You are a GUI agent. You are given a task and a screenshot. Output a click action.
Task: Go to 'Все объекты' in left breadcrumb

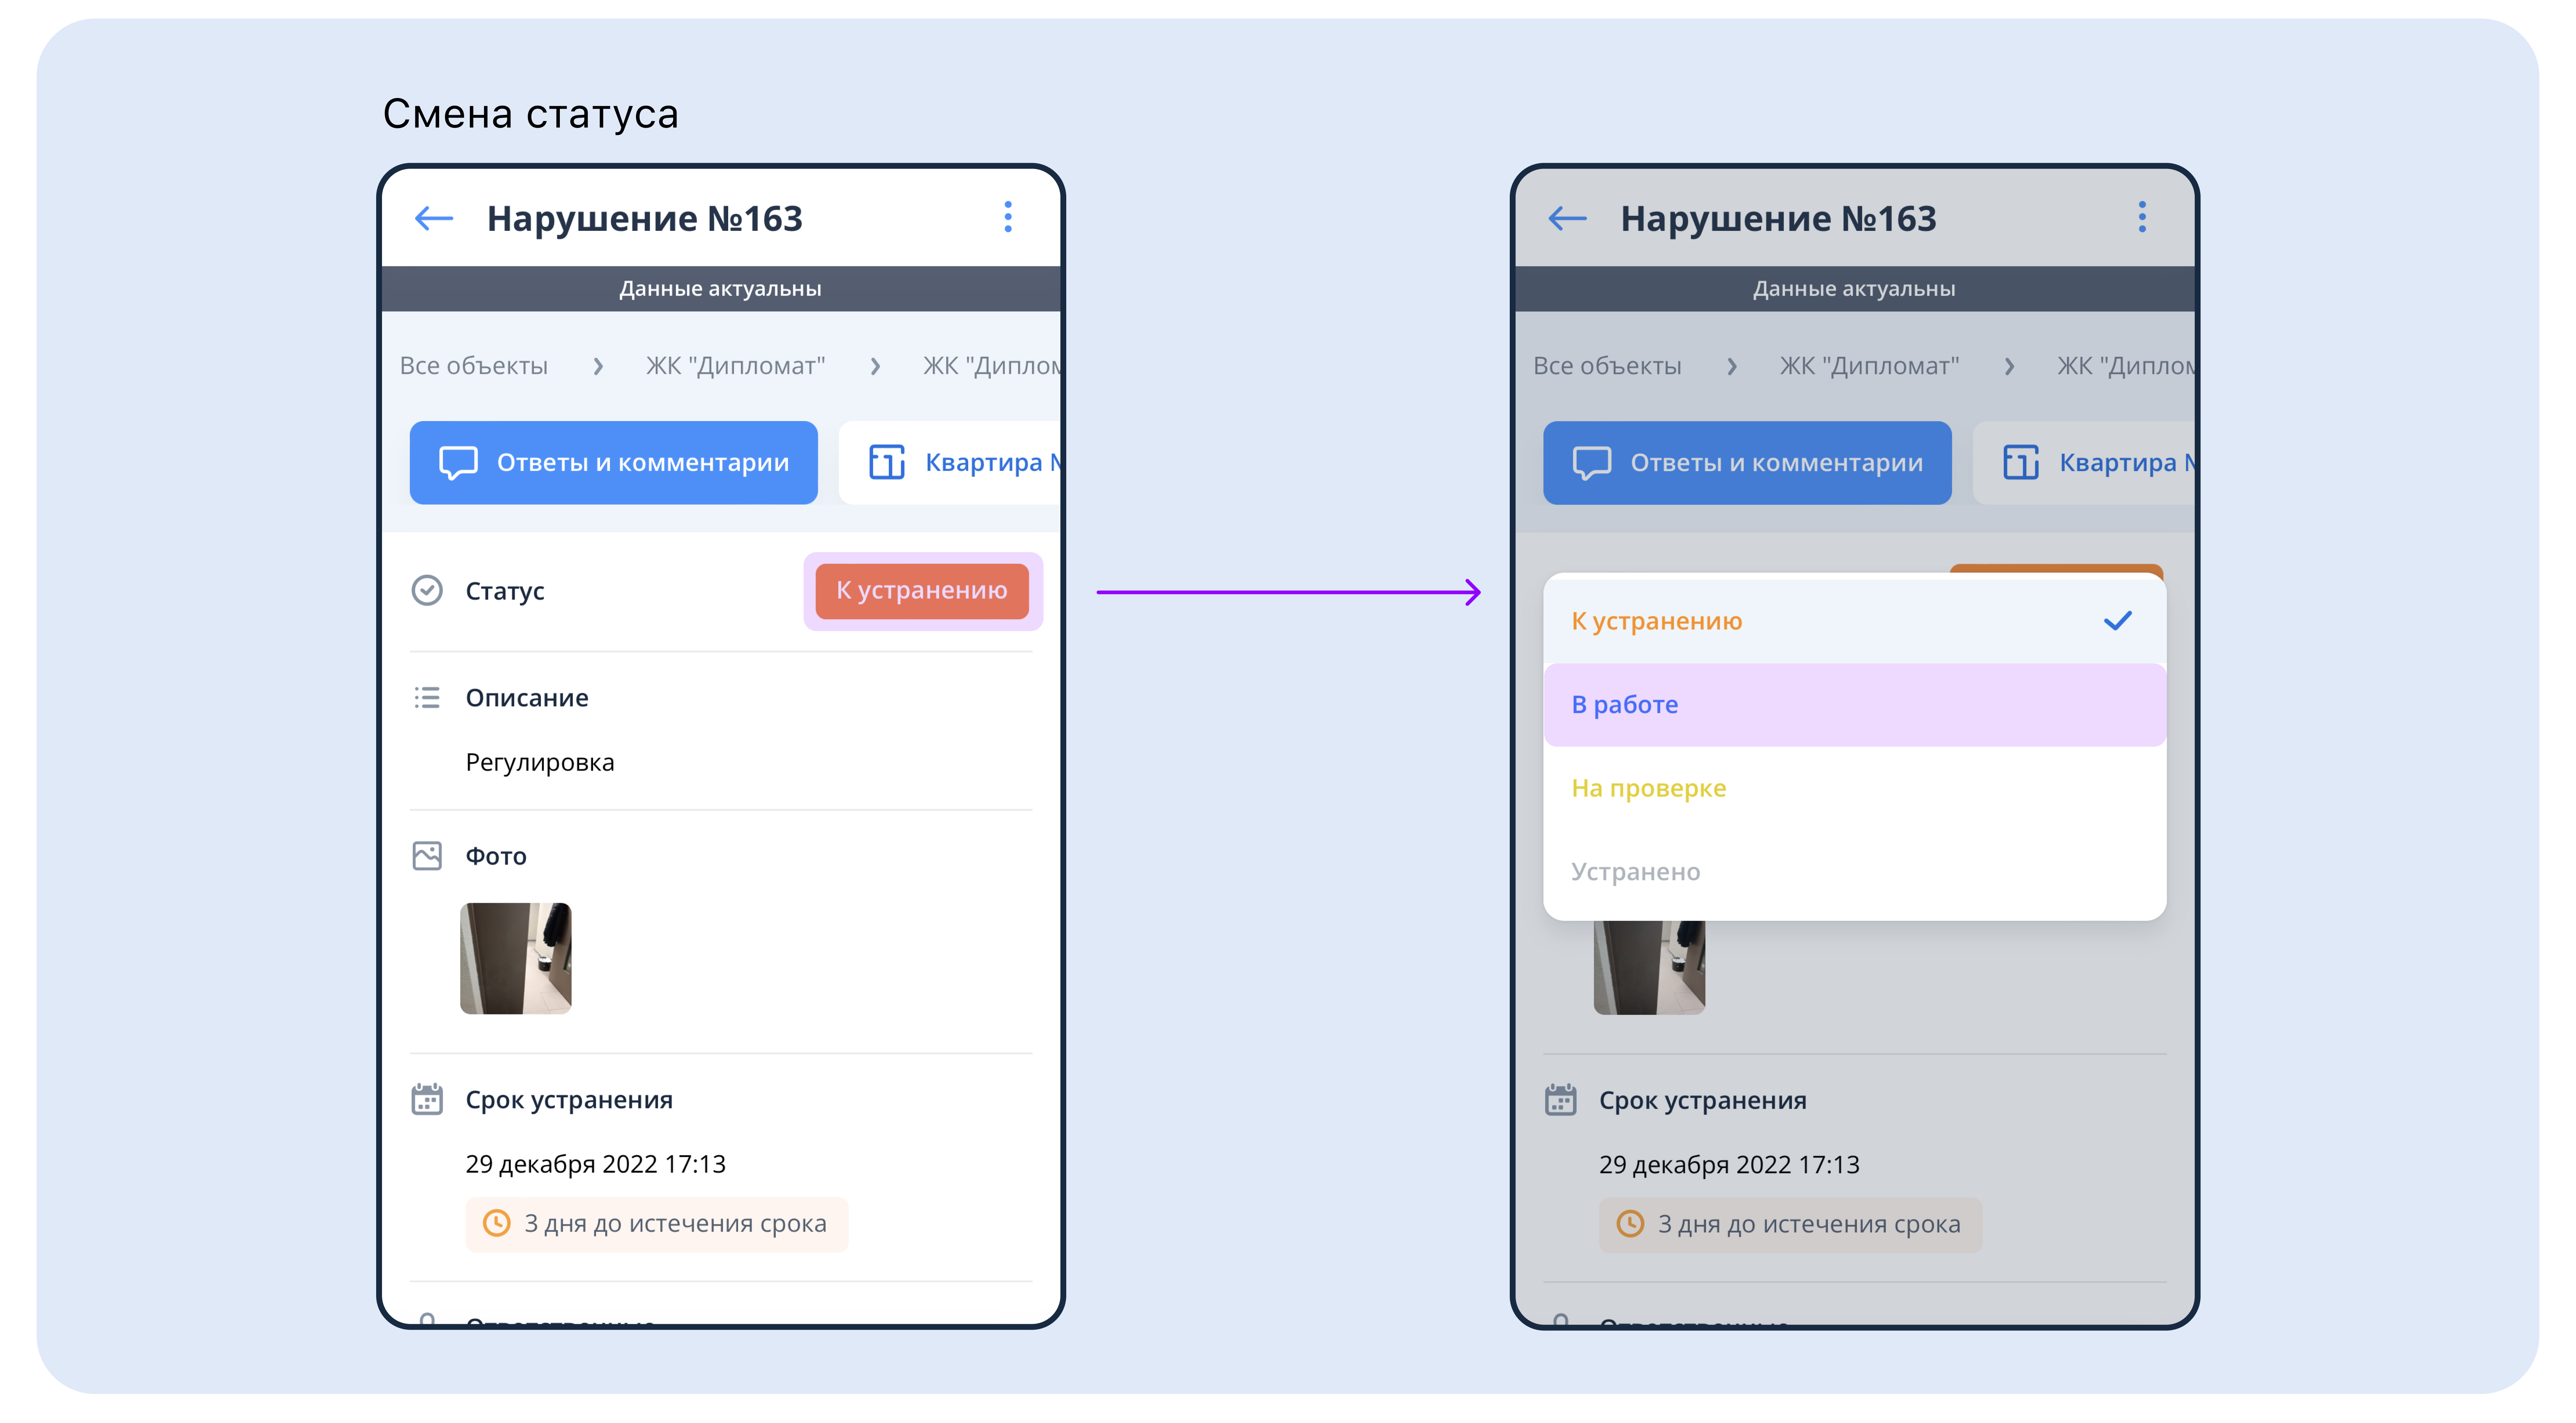pyautogui.click(x=473, y=366)
